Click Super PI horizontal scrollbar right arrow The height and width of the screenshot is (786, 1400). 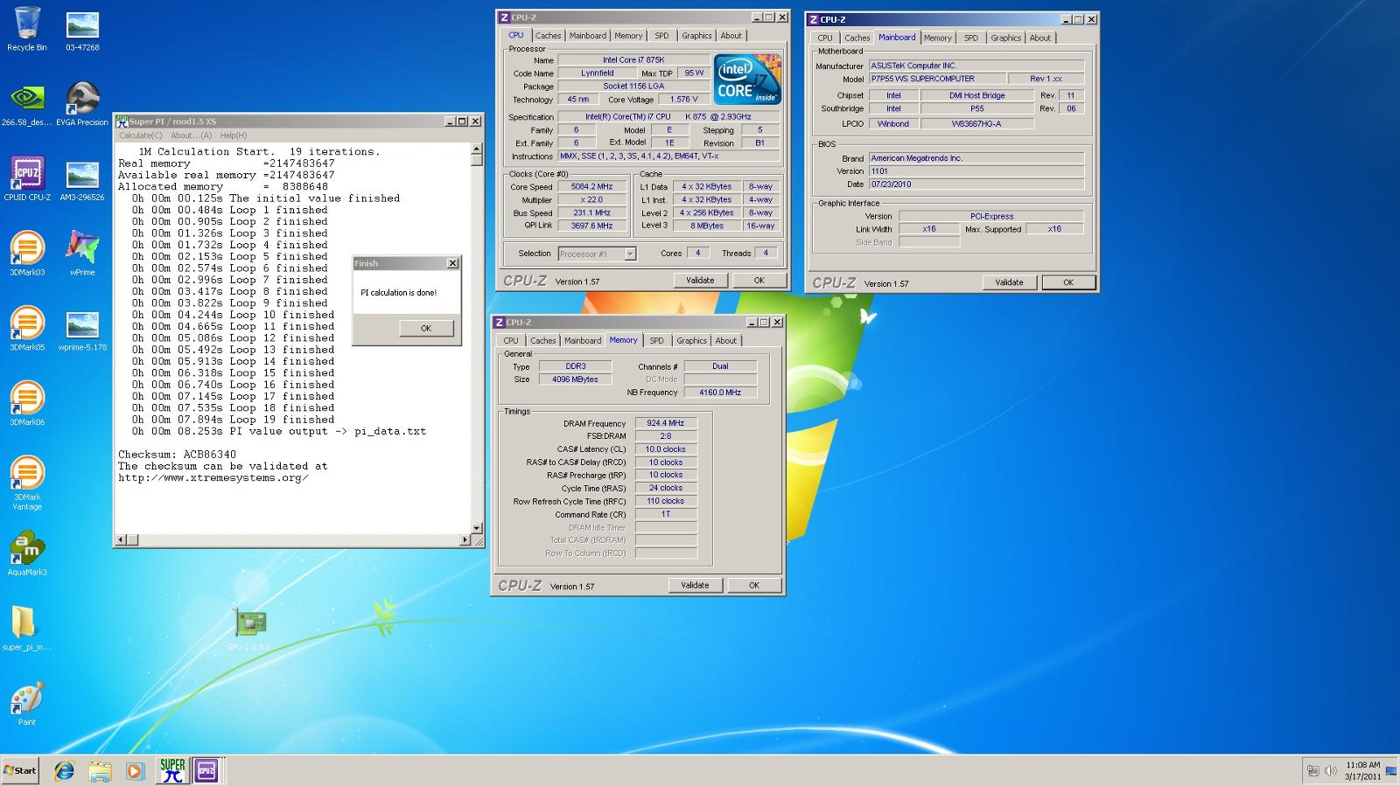[x=465, y=539]
